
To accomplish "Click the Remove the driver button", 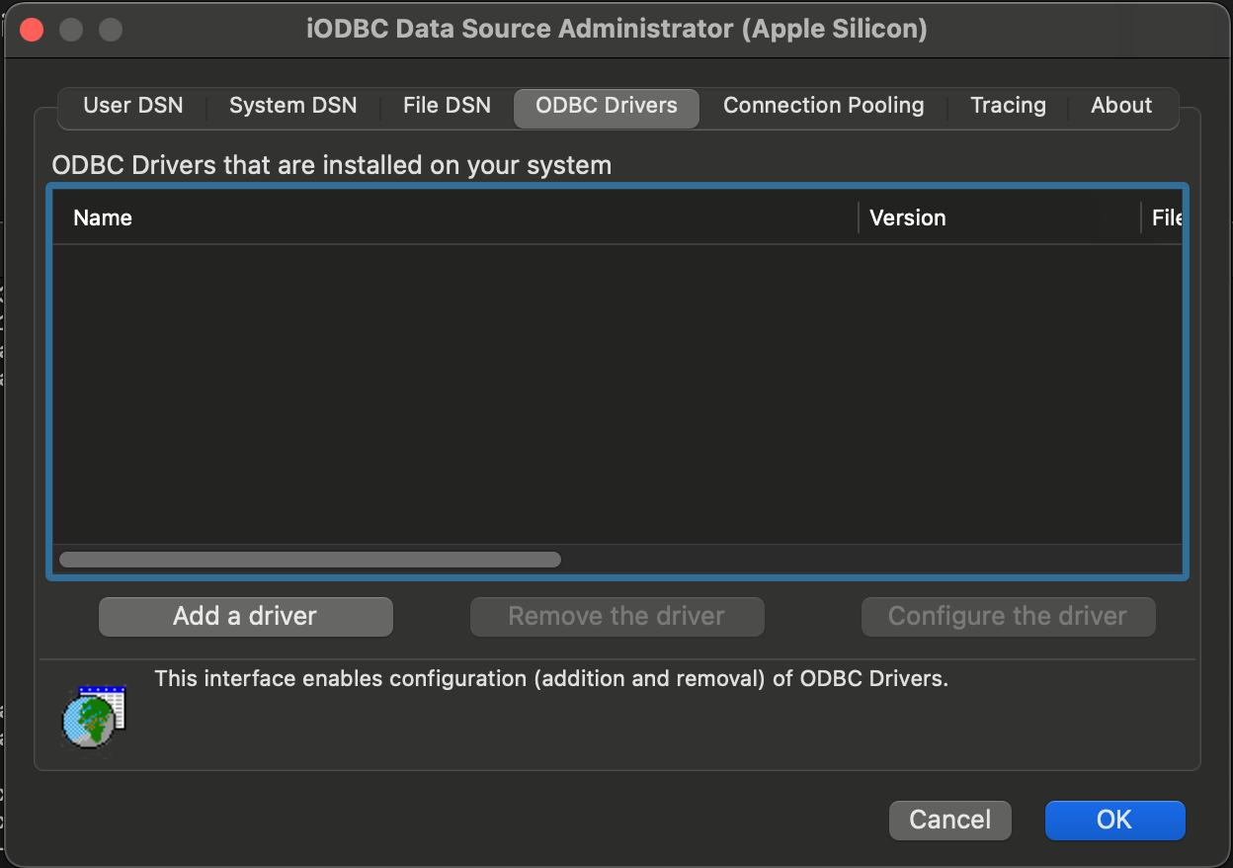I will (616, 616).
